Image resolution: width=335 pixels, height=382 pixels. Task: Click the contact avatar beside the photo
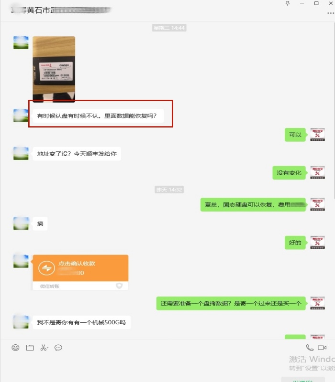point(21,42)
